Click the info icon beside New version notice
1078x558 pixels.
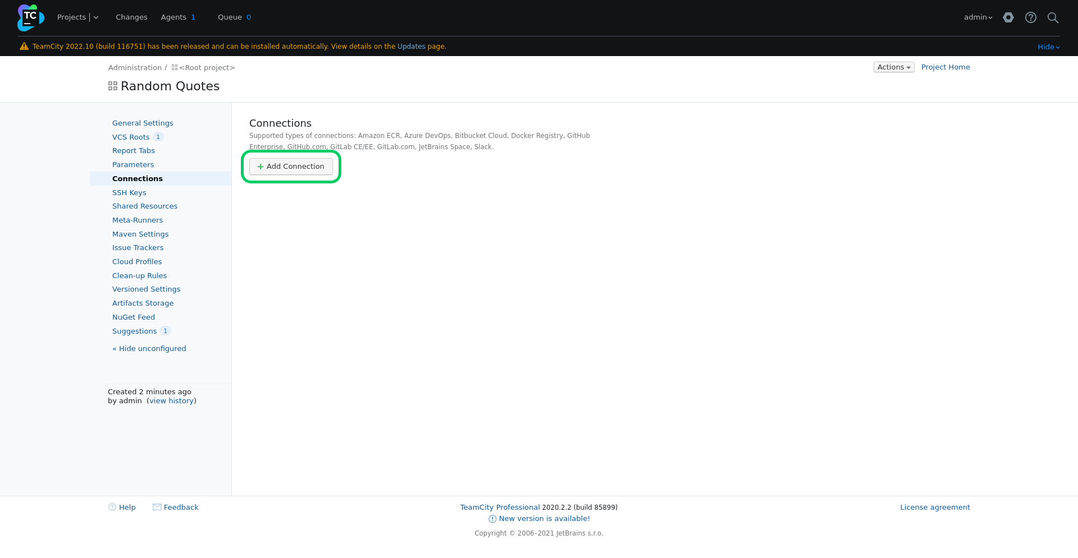[x=492, y=519]
